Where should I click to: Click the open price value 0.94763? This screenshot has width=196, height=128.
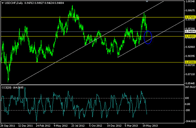pyautogui.click(x=29, y=3)
